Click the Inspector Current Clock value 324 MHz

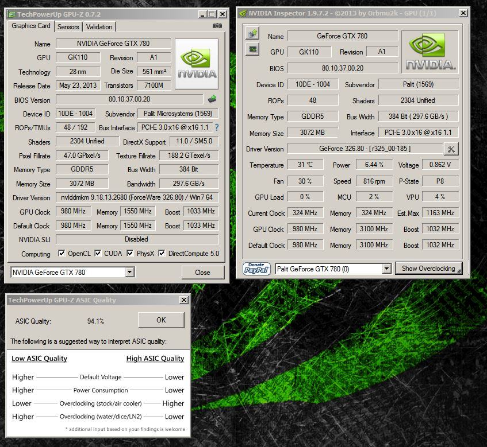coord(305,213)
